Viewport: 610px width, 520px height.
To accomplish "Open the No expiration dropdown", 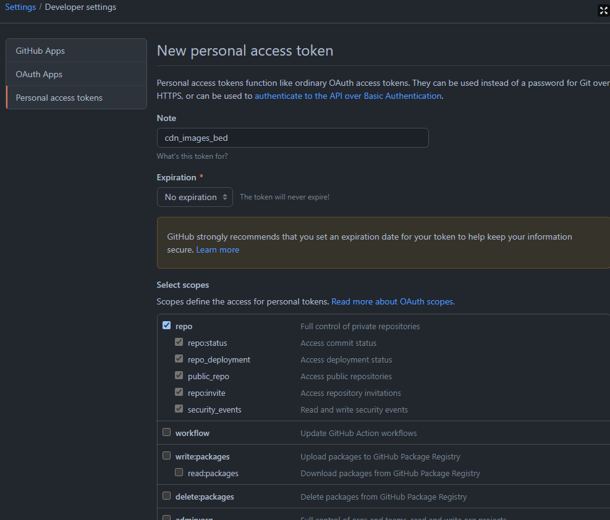I will pos(195,197).
